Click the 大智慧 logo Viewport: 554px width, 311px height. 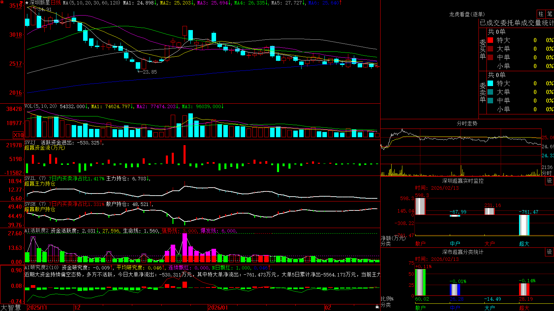tap(11, 308)
